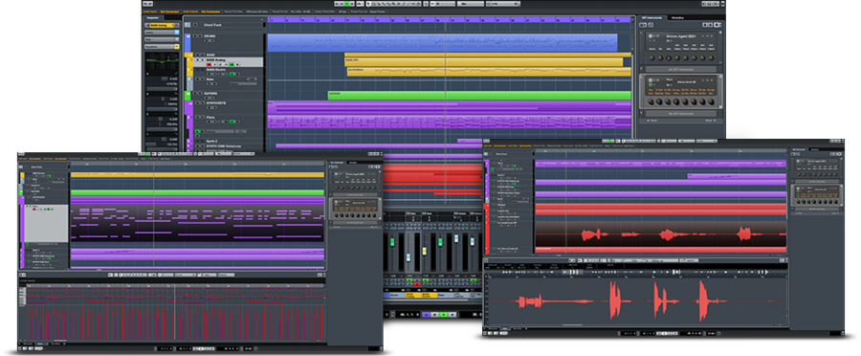Select the green GUITARS clip in the arrangement
861x356 pixels.
(479, 96)
